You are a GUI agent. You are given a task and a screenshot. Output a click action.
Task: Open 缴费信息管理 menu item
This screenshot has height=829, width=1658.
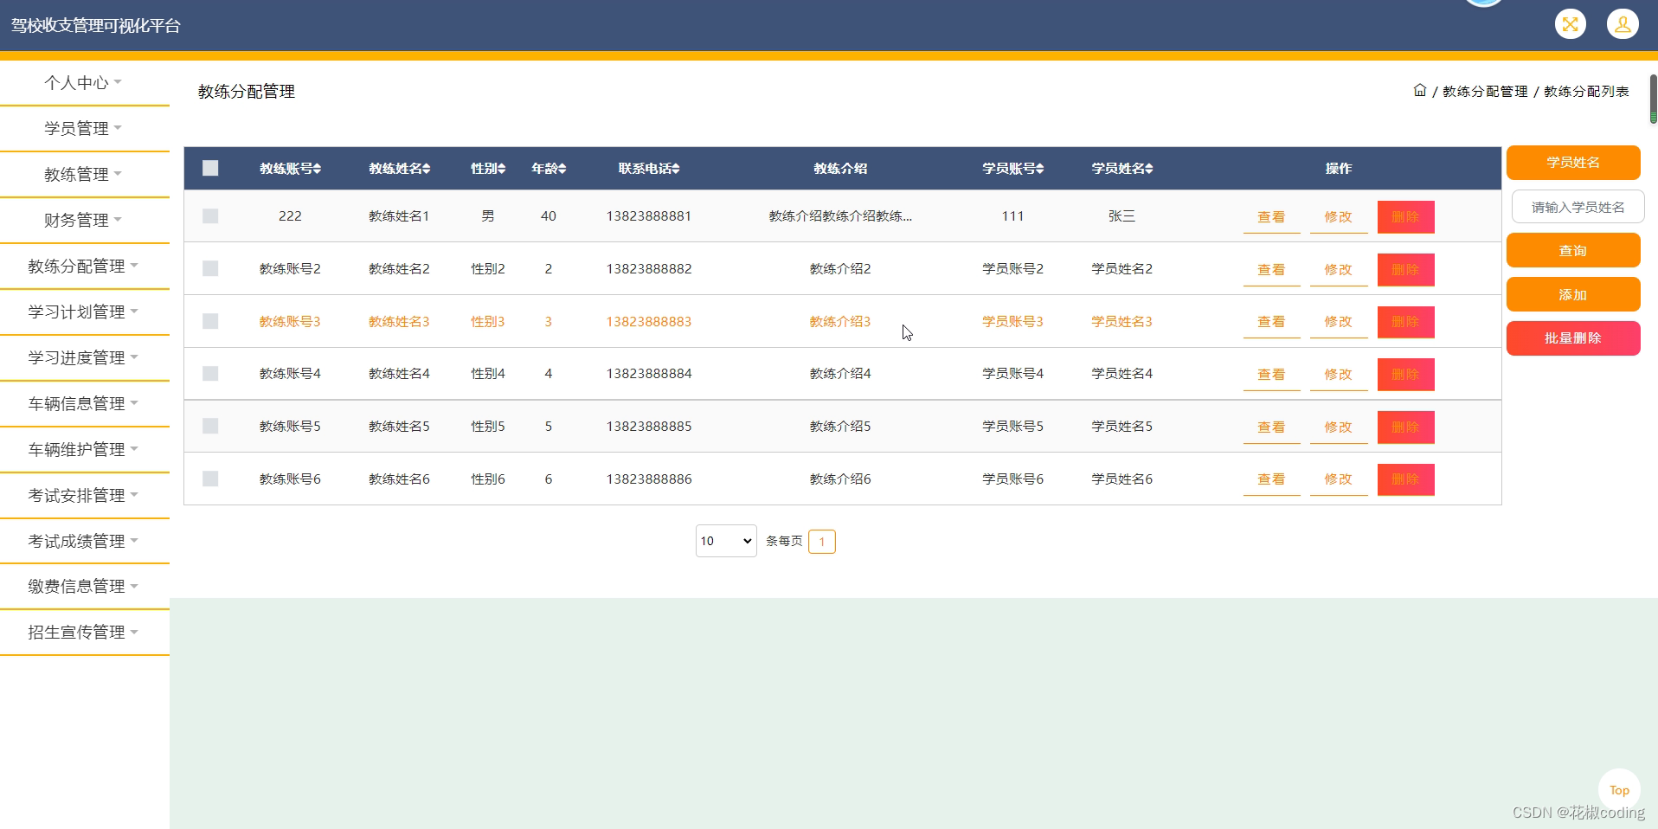coord(84,587)
